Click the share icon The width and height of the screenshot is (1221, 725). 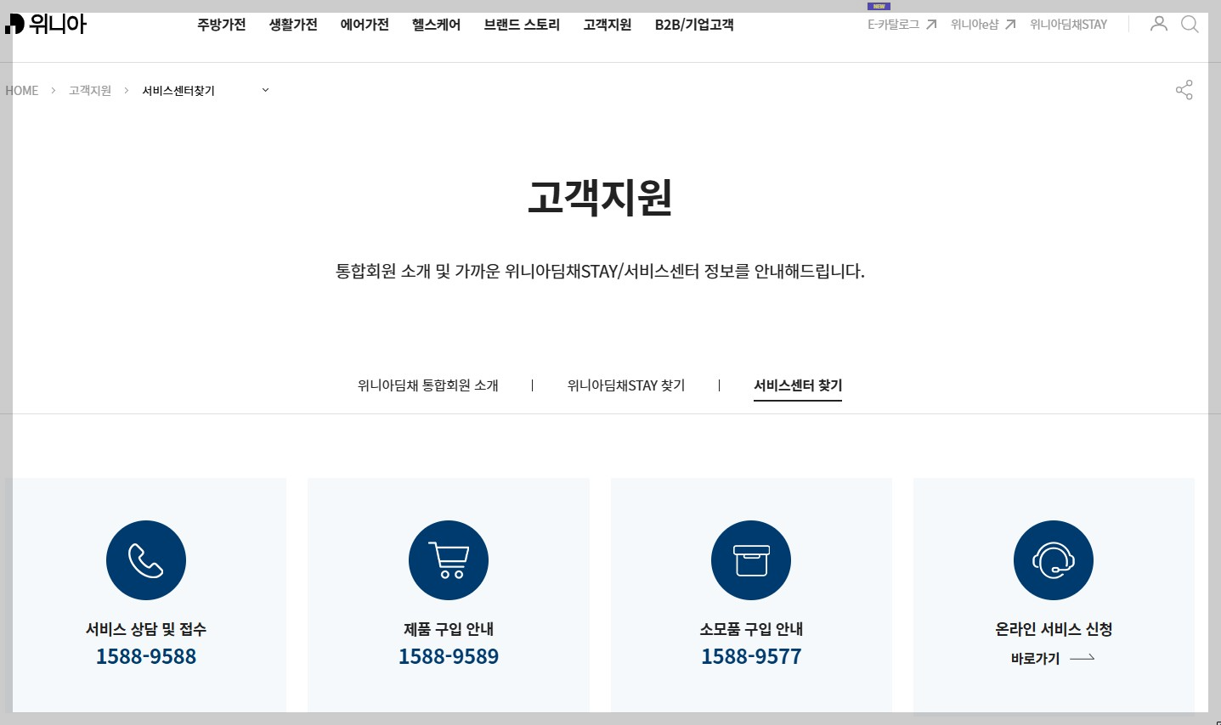1184,90
